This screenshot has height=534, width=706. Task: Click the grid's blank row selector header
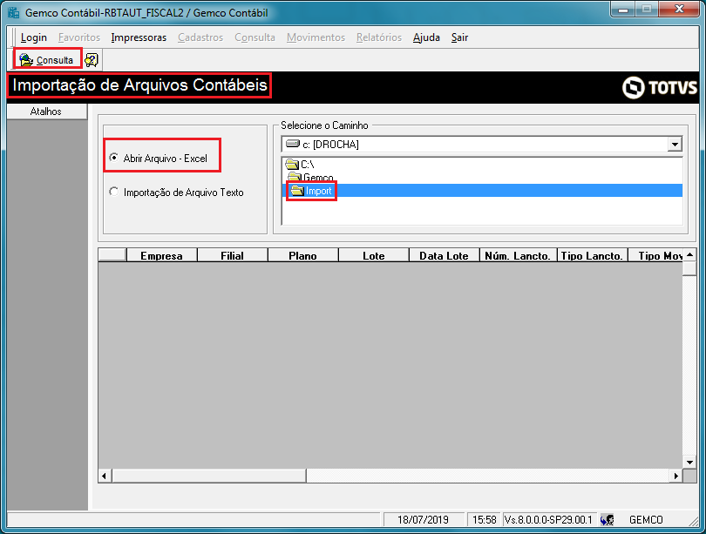112,254
